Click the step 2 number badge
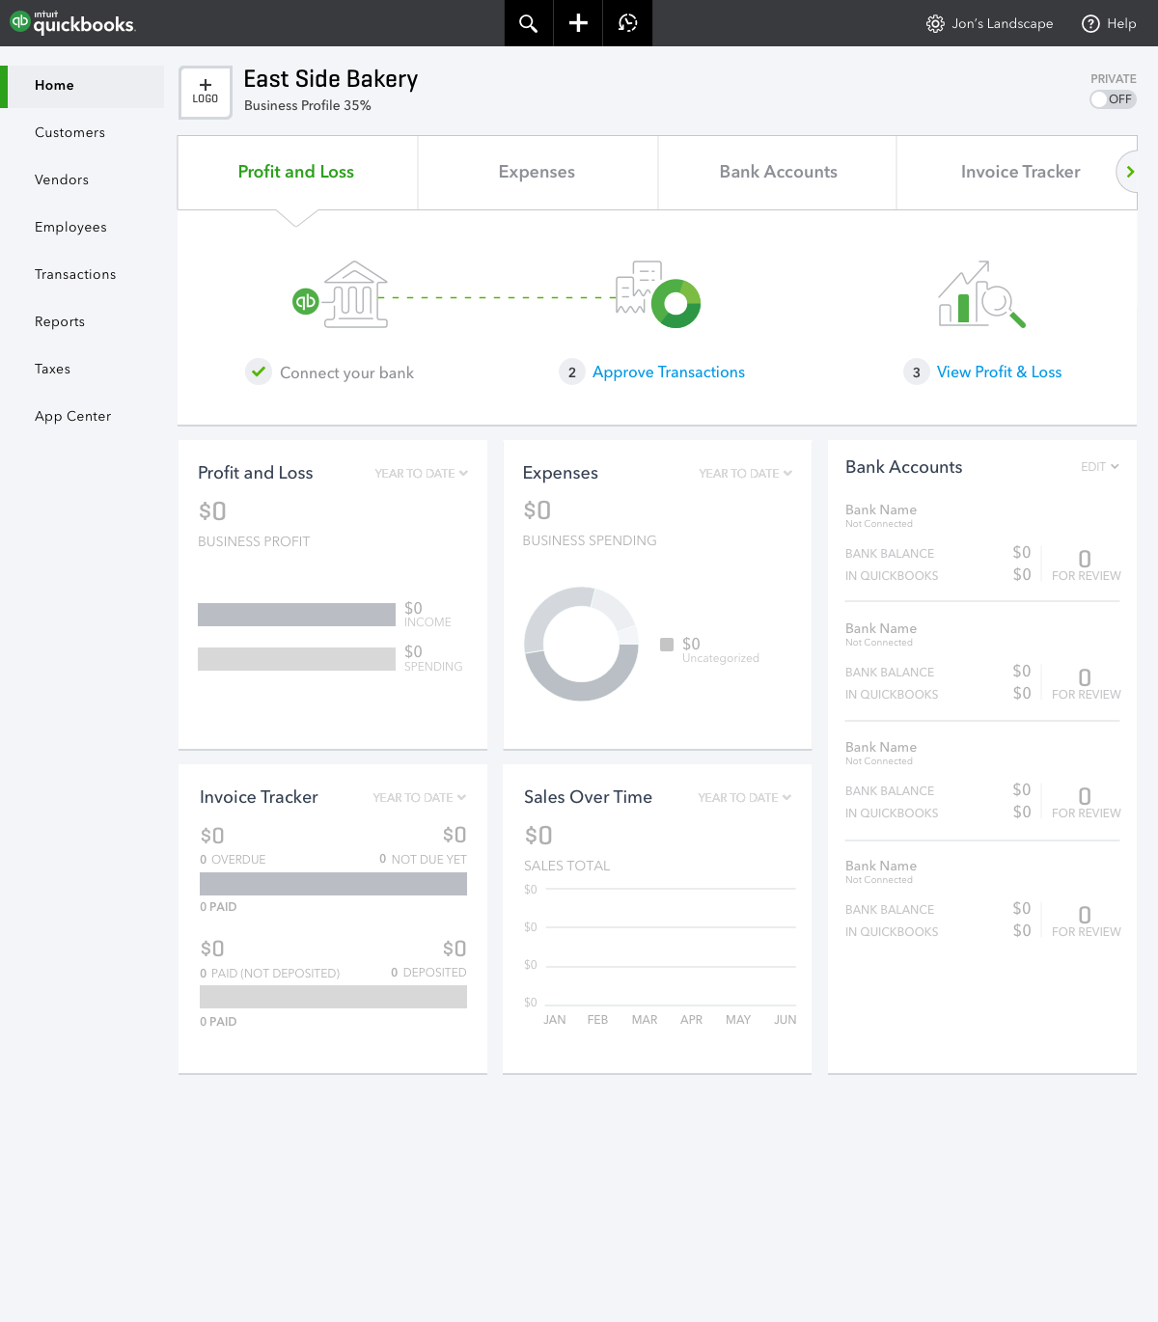The image size is (1158, 1322). click(572, 372)
